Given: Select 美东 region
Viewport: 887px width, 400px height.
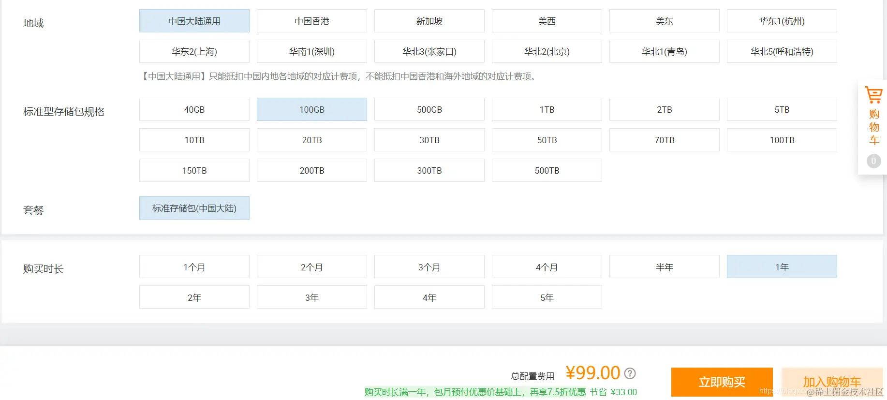Looking at the screenshot, I should [x=665, y=21].
